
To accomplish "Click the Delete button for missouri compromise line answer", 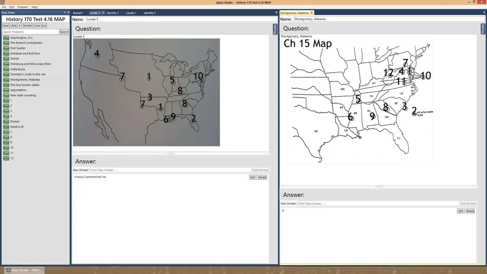I will pos(262,177).
